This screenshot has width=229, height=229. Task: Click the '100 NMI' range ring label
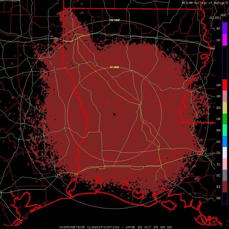(114, 20)
